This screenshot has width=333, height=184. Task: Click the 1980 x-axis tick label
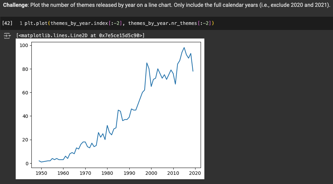107,173
